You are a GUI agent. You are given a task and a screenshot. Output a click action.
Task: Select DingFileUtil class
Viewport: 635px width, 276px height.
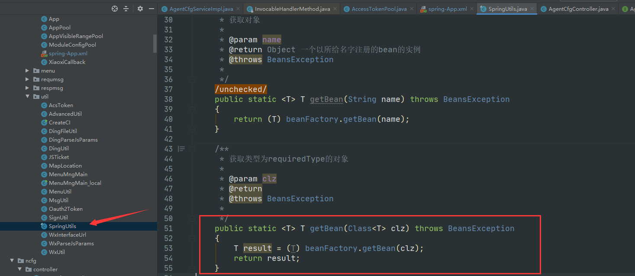pos(63,131)
